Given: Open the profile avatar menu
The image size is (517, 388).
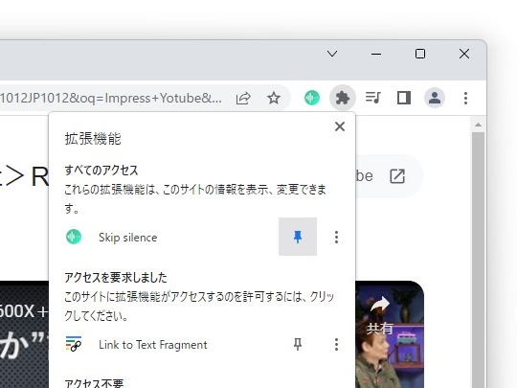Looking at the screenshot, I should point(435,98).
